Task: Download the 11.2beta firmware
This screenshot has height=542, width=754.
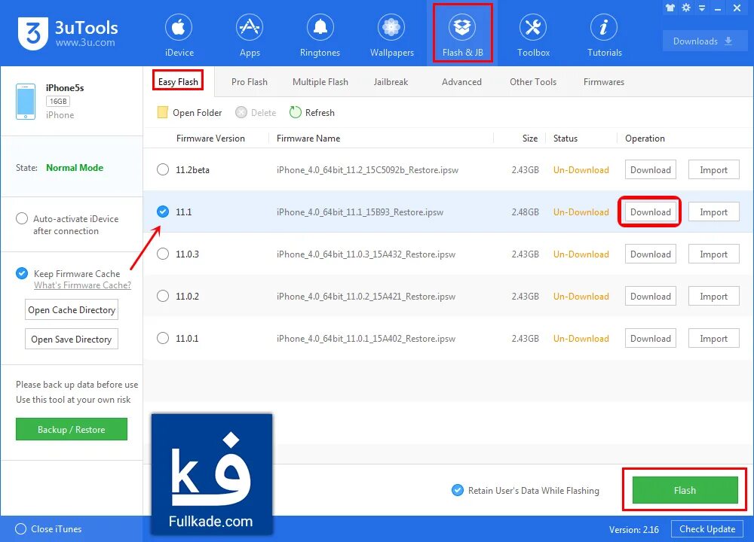Action: tap(650, 169)
